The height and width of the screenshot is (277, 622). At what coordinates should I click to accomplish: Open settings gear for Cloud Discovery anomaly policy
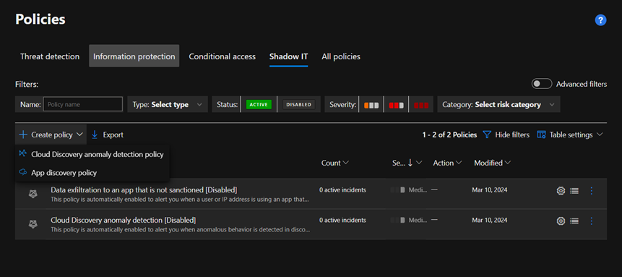[x=561, y=221]
